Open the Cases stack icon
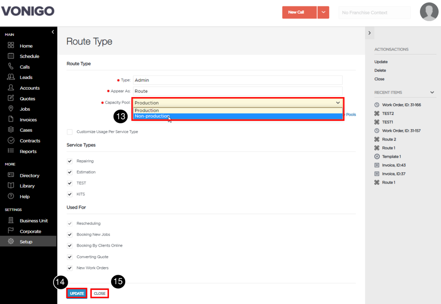Viewport: 441px width, 304px height. [x=11, y=130]
